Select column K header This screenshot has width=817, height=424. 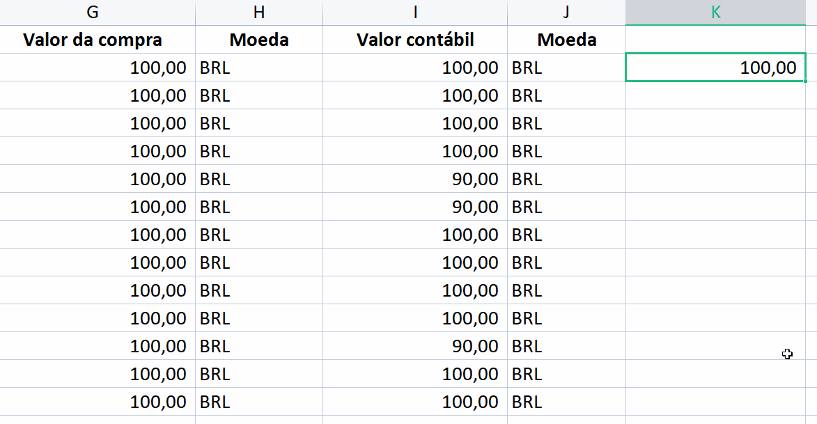pos(715,12)
